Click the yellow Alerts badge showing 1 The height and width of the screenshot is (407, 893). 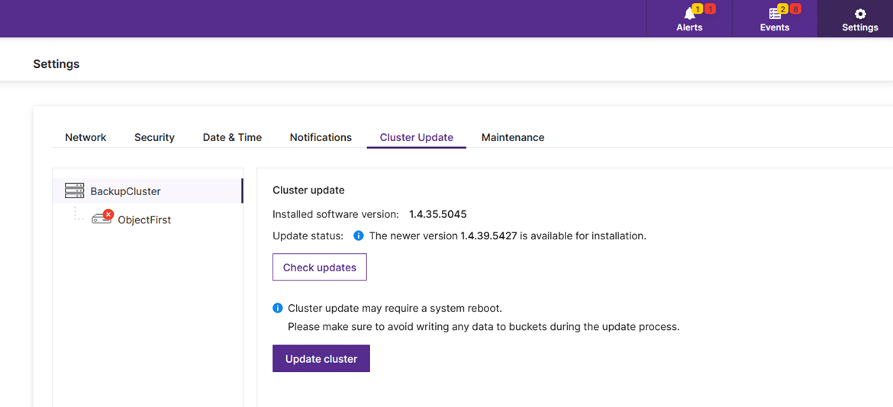[698, 9]
